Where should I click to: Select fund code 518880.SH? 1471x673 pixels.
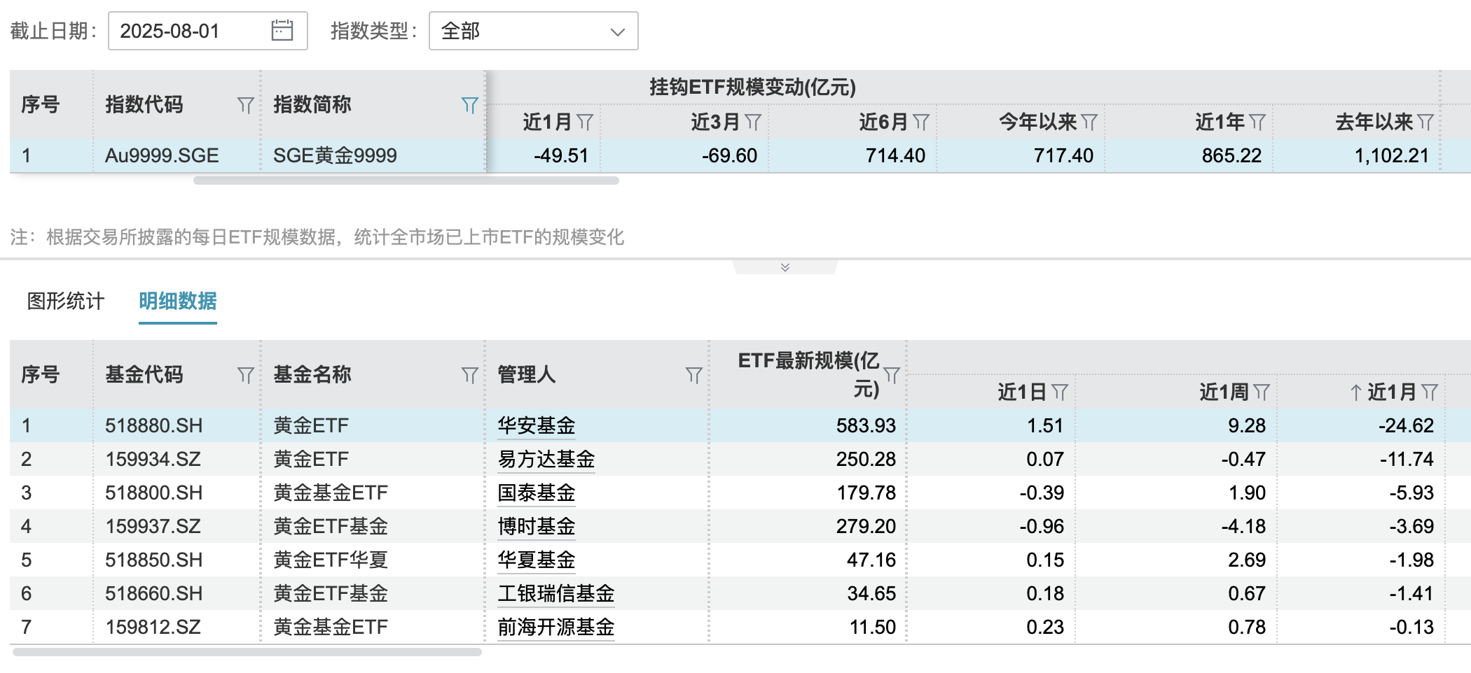154,425
